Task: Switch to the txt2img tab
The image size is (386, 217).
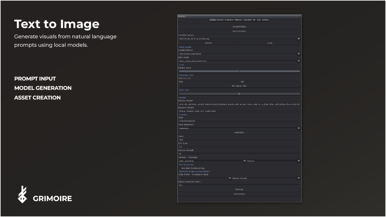Action: point(213,20)
